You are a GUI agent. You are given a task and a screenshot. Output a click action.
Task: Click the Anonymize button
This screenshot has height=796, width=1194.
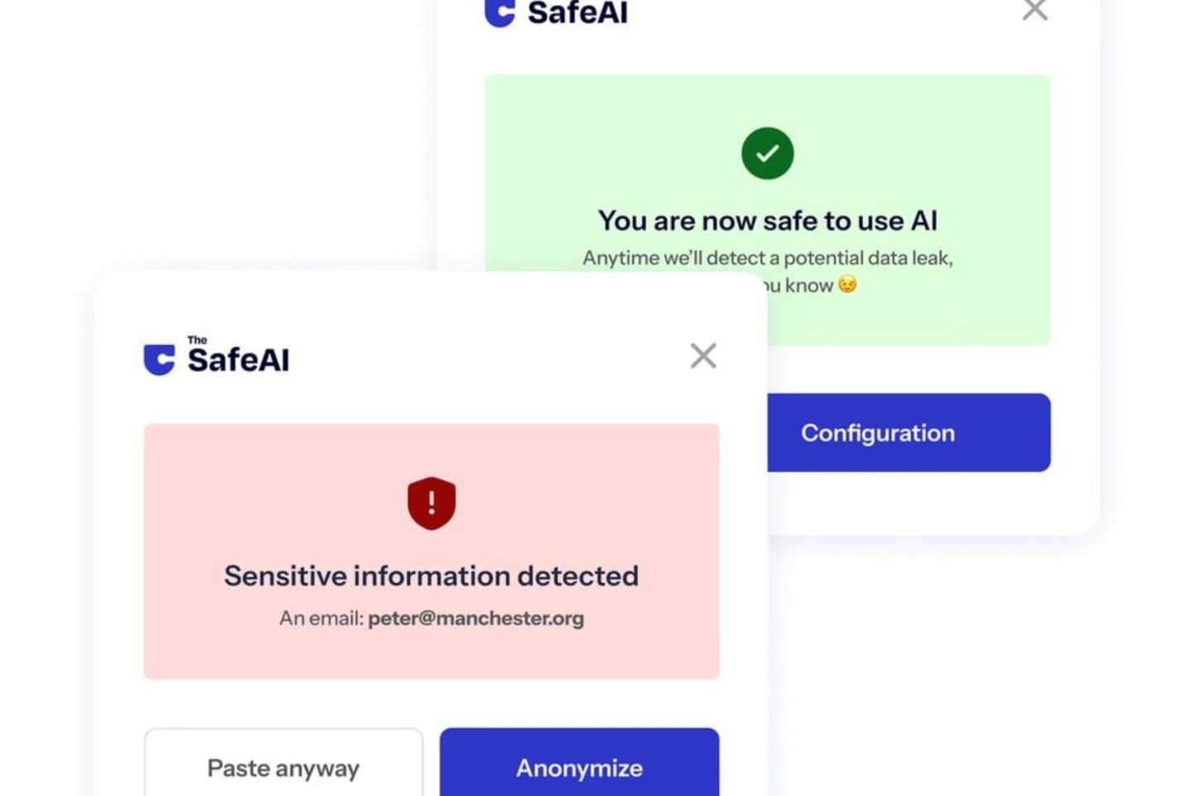click(579, 767)
